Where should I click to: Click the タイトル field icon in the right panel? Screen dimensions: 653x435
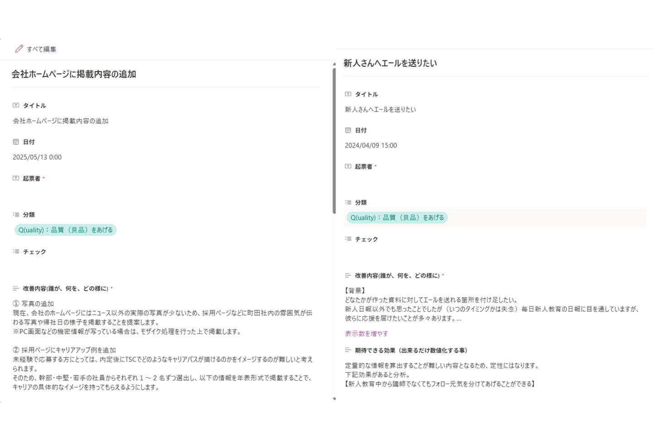click(x=348, y=94)
